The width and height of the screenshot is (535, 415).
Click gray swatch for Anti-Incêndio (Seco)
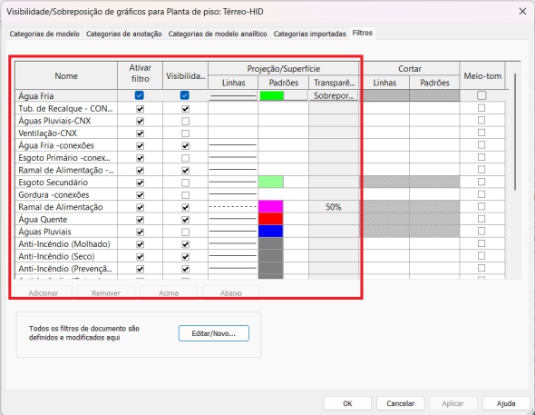click(x=270, y=256)
